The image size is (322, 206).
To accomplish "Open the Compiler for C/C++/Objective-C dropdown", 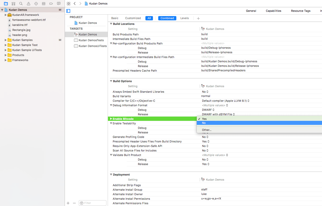I will tap(248, 100).
